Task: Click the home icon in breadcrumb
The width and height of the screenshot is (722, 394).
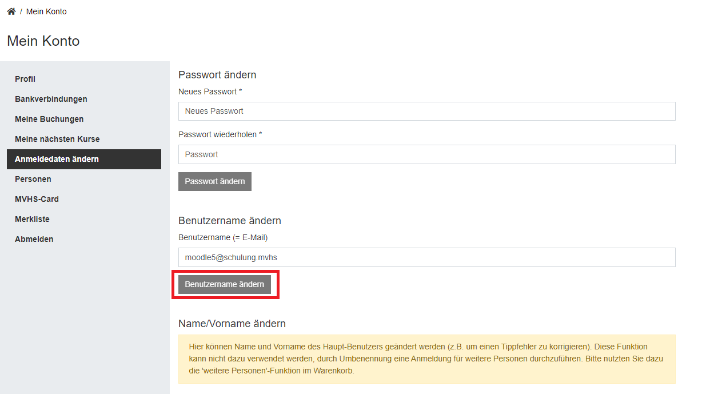Action: tap(11, 11)
